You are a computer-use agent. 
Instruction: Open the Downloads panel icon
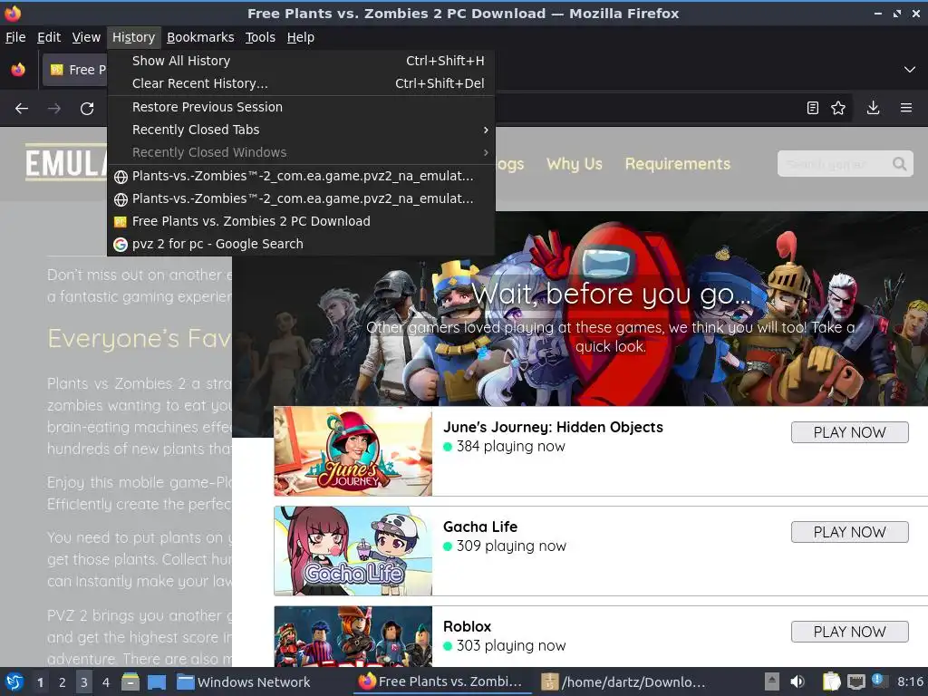[873, 108]
